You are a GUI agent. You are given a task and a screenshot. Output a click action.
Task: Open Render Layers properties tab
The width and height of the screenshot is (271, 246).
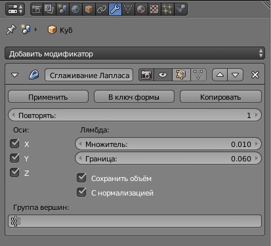point(49,9)
